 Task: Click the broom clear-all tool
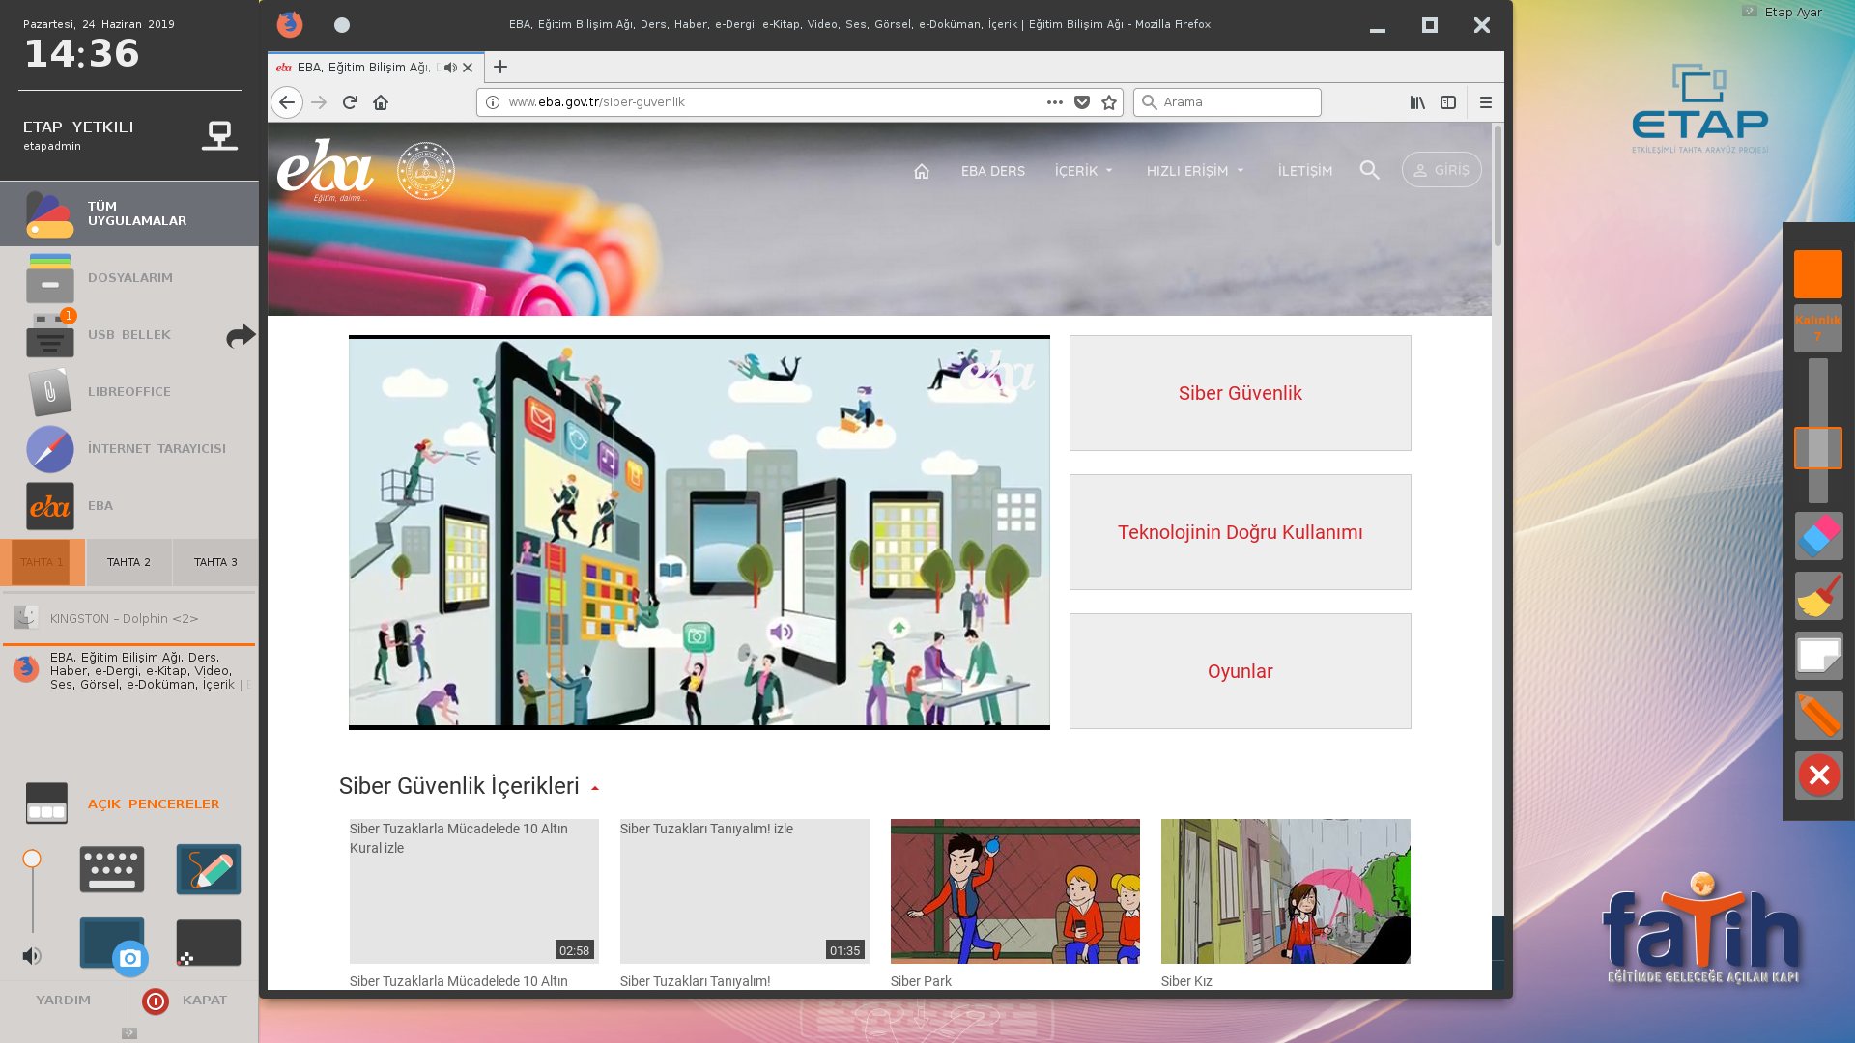click(x=1818, y=596)
